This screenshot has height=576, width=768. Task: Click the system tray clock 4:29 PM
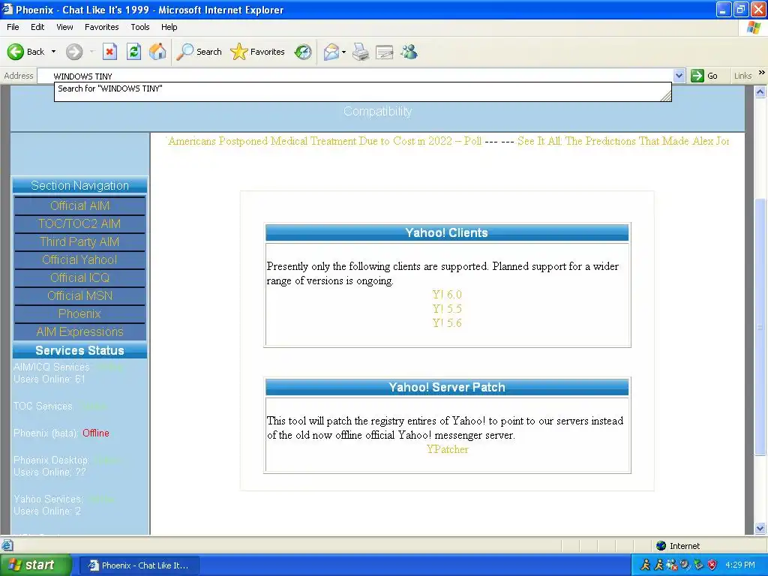click(x=740, y=565)
